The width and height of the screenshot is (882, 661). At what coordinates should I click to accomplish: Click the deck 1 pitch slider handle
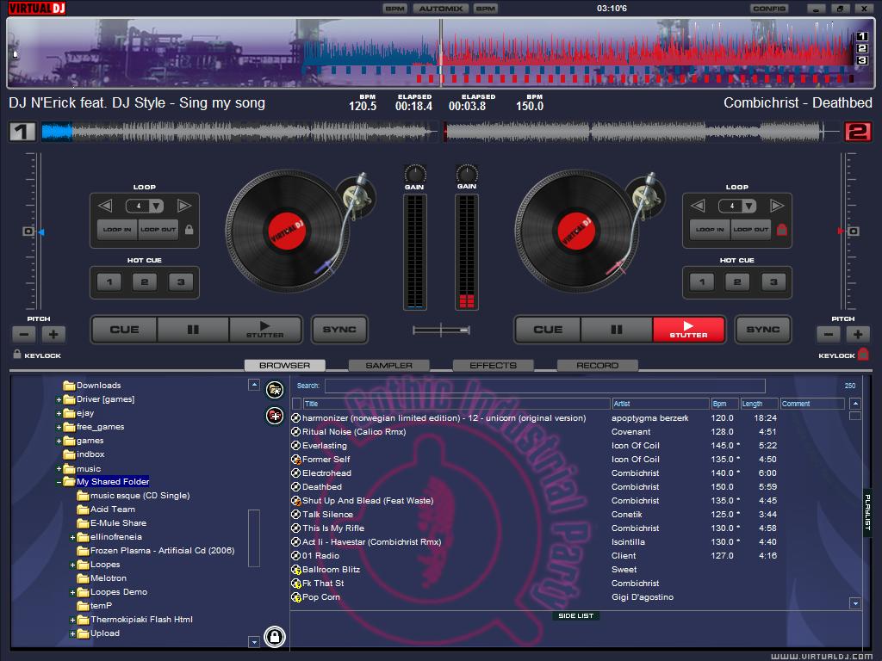pyautogui.click(x=28, y=231)
